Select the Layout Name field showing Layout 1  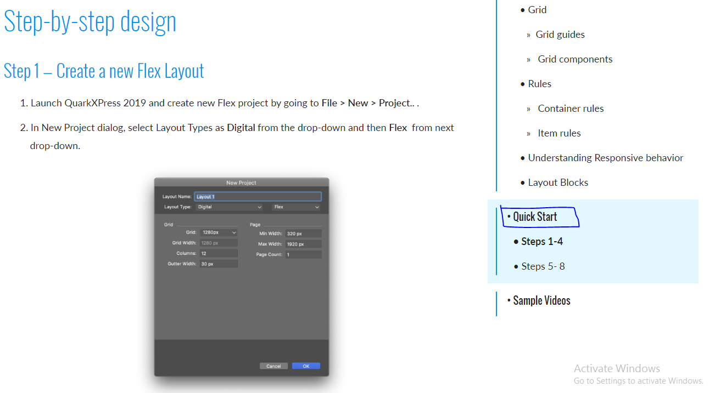point(258,196)
